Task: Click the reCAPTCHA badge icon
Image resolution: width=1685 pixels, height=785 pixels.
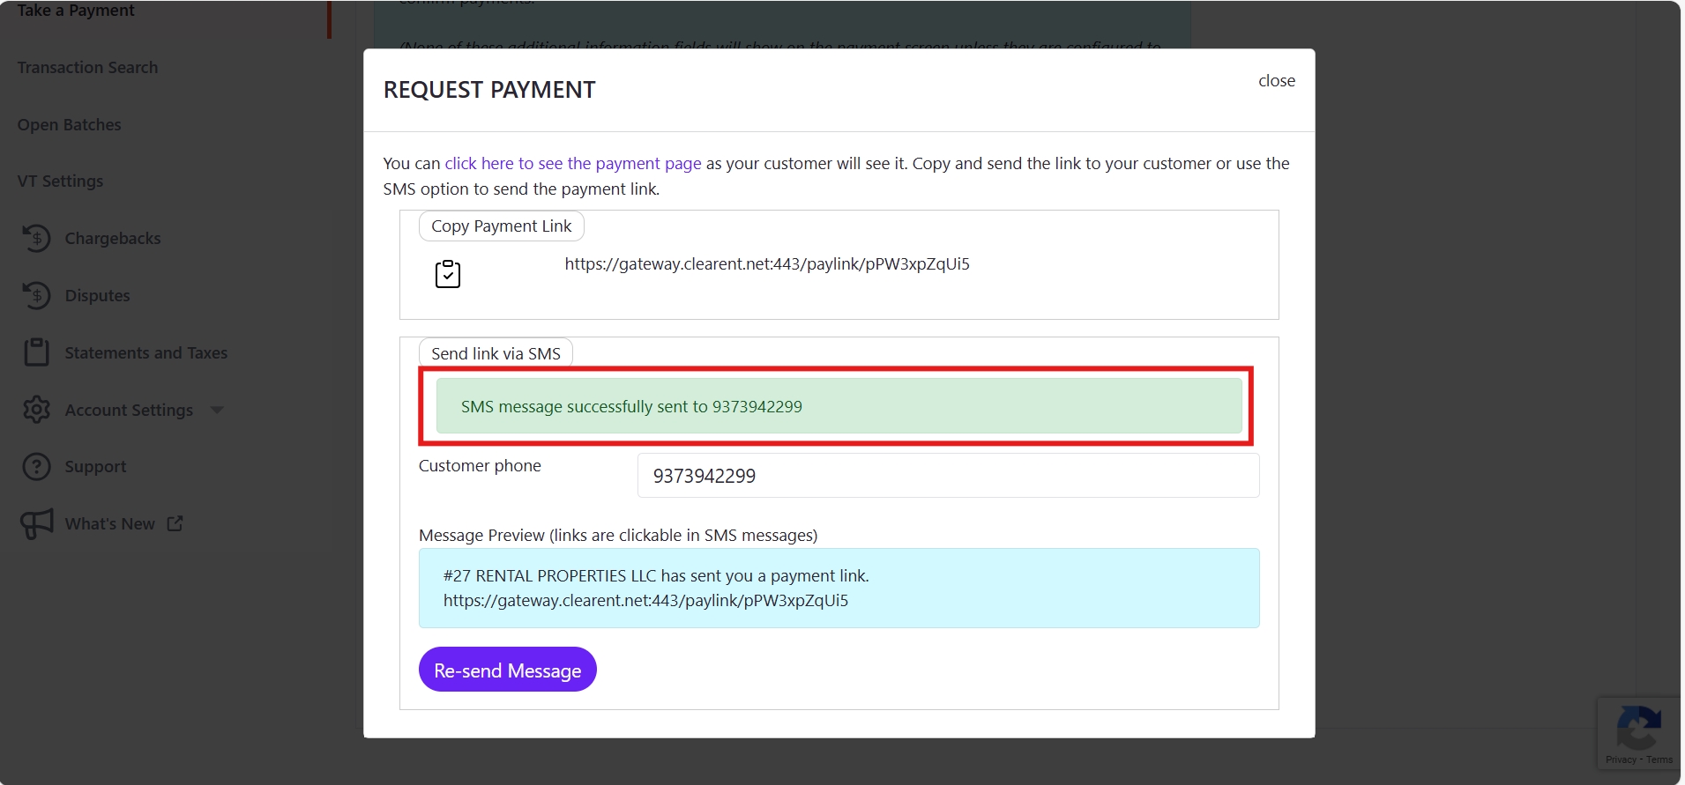Action: click(x=1638, y=729)
